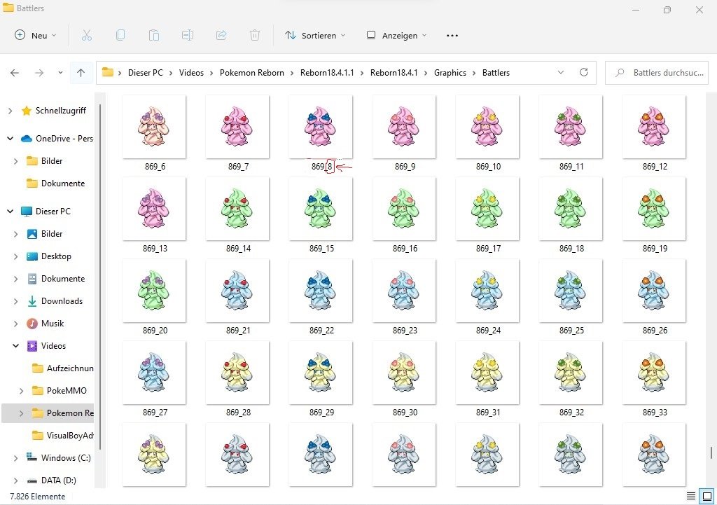Select OneDrive cloud item in sidebar

57,139
